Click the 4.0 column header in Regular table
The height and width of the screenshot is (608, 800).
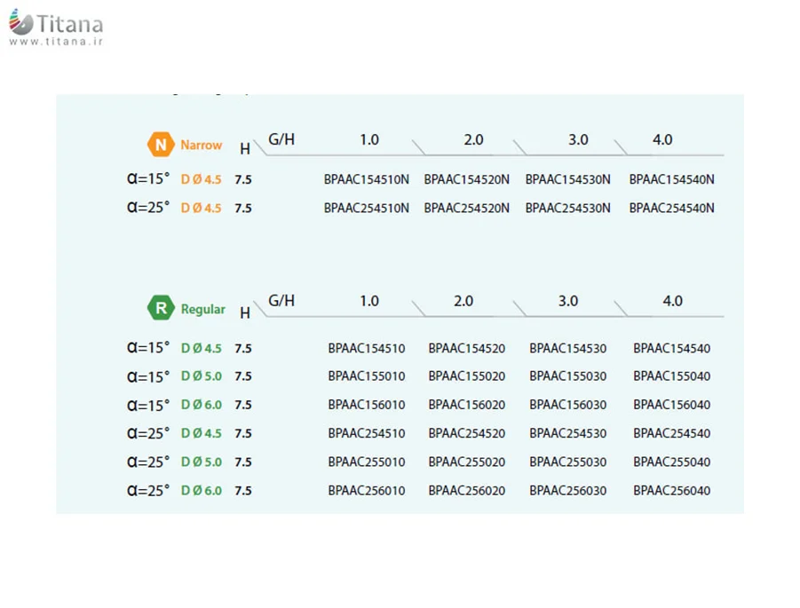point(673,301)
